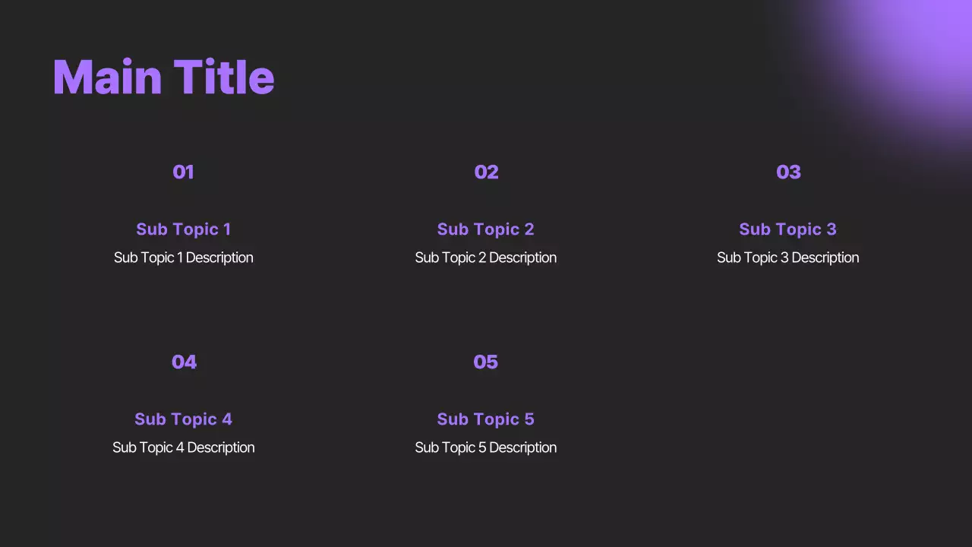Screen dimensions: 972x547
Task: Click the word 'Title' in the heading
Action: click(223, 77)
